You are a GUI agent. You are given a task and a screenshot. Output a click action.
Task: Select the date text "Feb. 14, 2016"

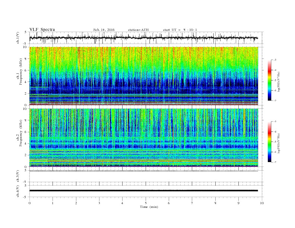pos(104,30)
